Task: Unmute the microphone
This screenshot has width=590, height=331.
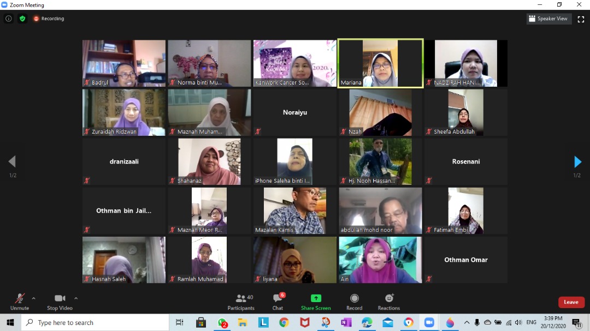Action: click(20, 302)
